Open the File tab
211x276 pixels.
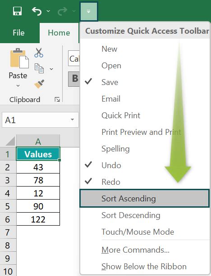tap(18, 33)
